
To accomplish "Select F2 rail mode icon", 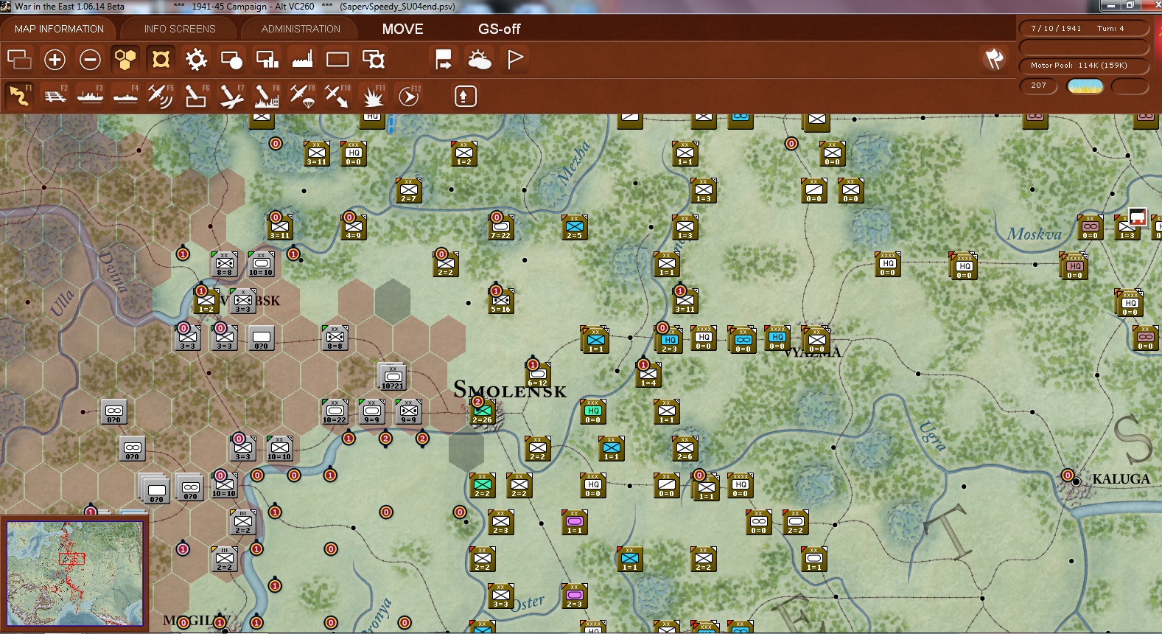I will pos(55,96).
